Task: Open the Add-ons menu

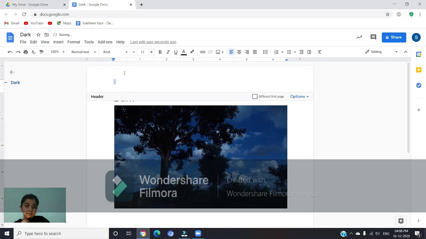Action: [x=105, y=42]
